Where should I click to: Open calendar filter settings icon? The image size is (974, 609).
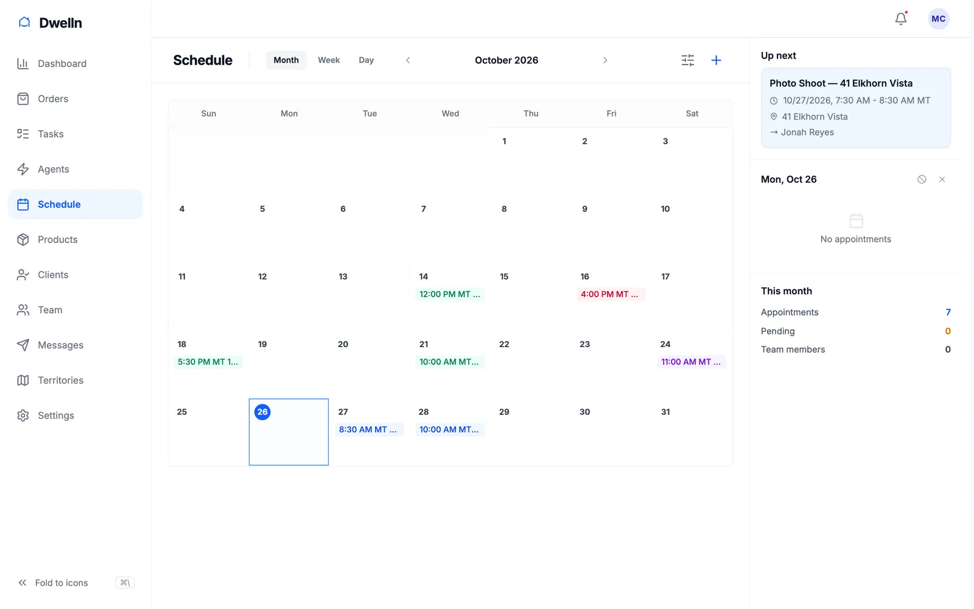[x=687, y=60]
